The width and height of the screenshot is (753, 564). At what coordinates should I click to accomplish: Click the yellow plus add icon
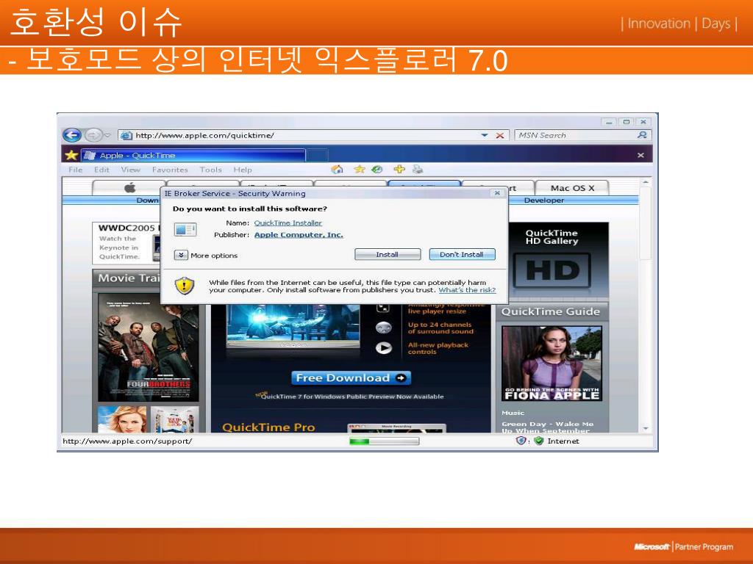[x=399, y=170]
